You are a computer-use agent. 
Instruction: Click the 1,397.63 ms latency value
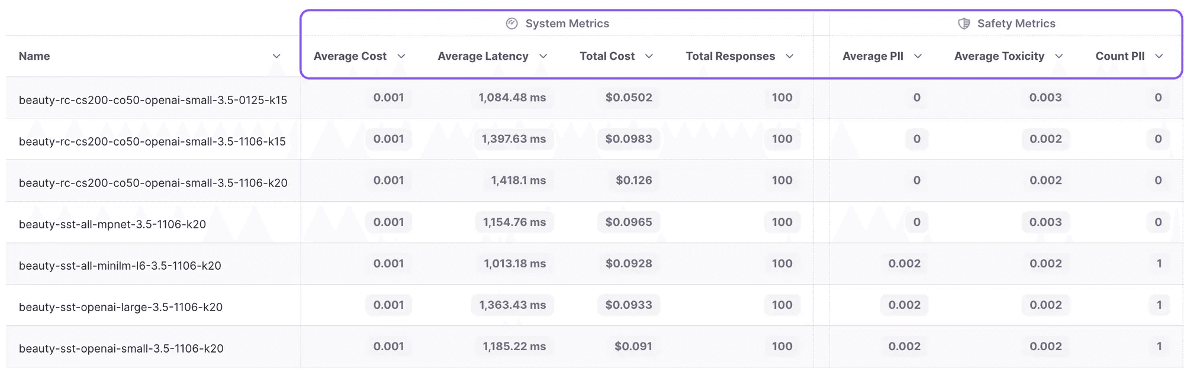[513, 139]
